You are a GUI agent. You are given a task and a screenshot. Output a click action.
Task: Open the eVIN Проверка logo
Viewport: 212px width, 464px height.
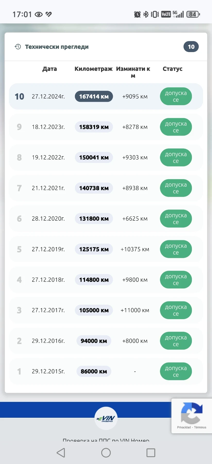coord(106,418)
